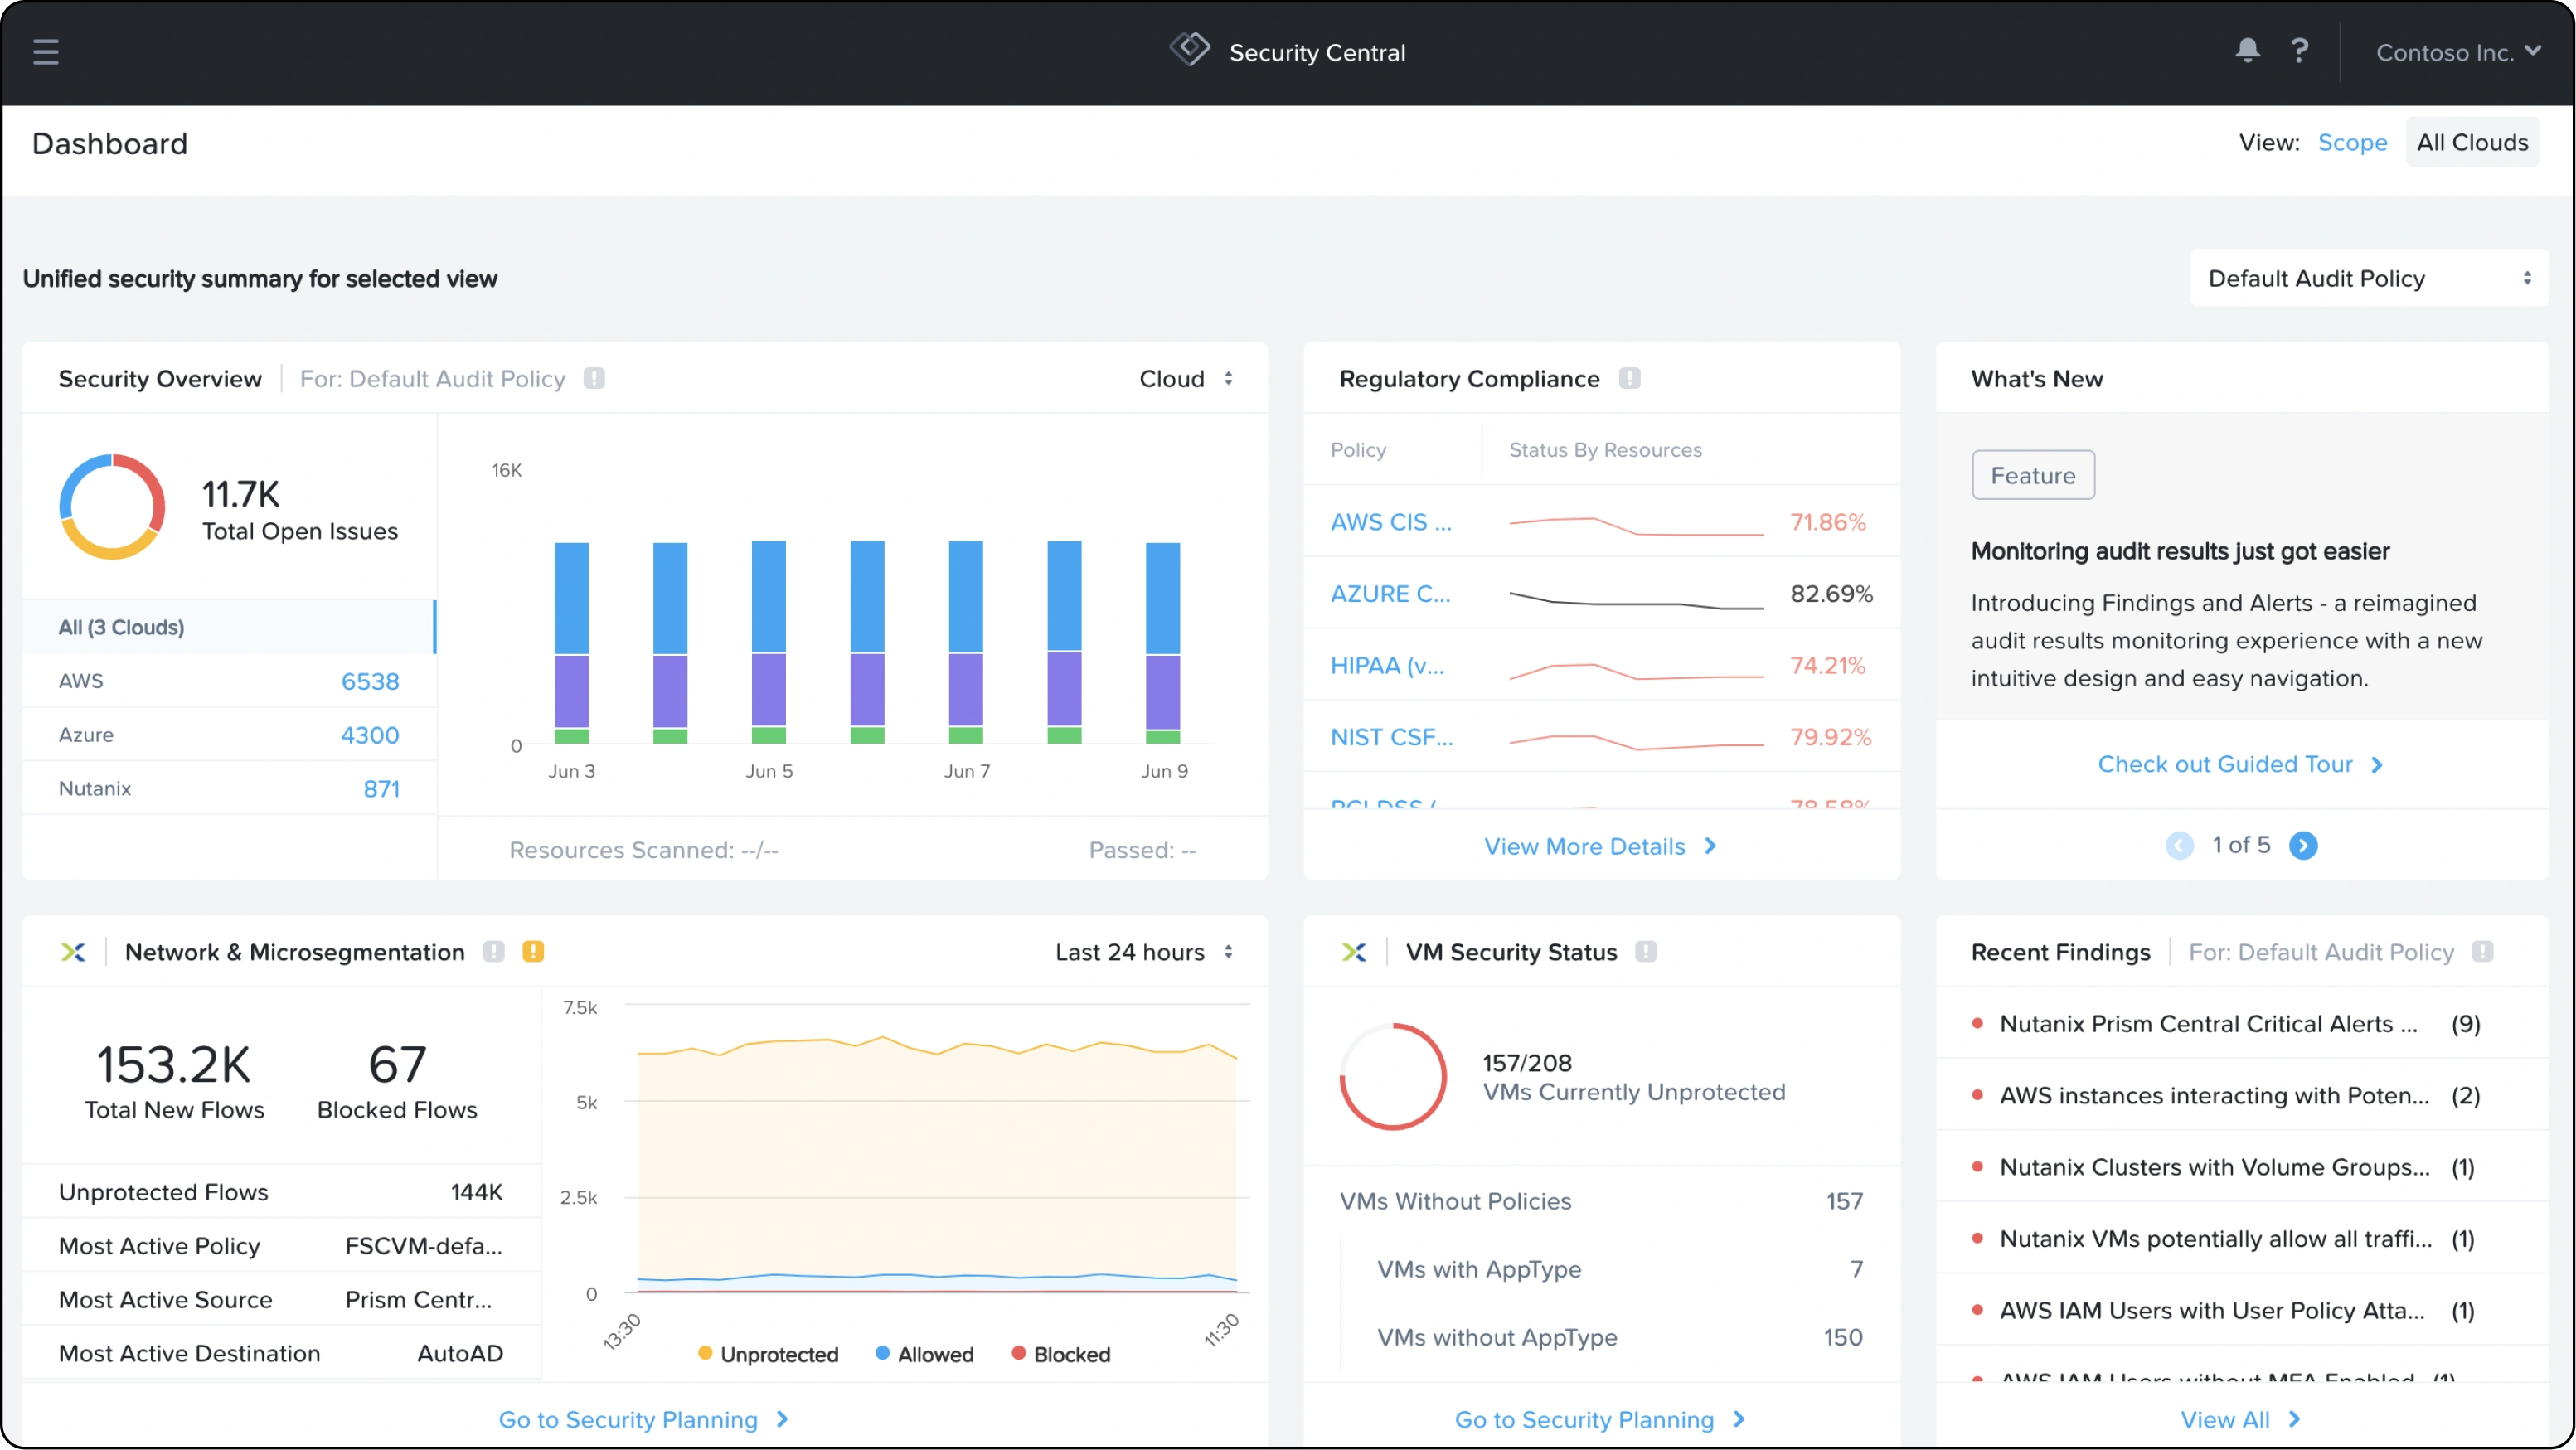The width and height of the screenshot is (2576, 1450).
Task: Click Most Active Source Prism Centr... row
Action: tap(281, 1300)
